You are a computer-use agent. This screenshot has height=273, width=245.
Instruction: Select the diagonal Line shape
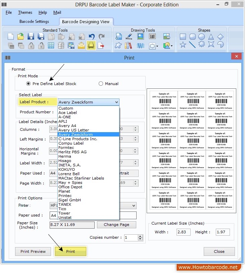tap(192, 45)
